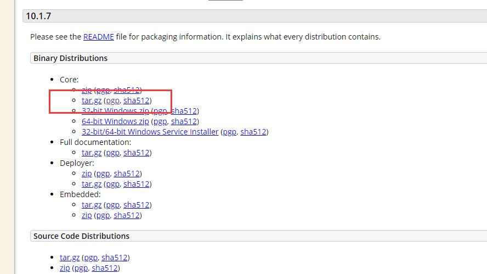Open sha512 checksum for Core tar.gz
Image resolution: width=487 pixels, height=274 pixels.
[x=136, y=100]
